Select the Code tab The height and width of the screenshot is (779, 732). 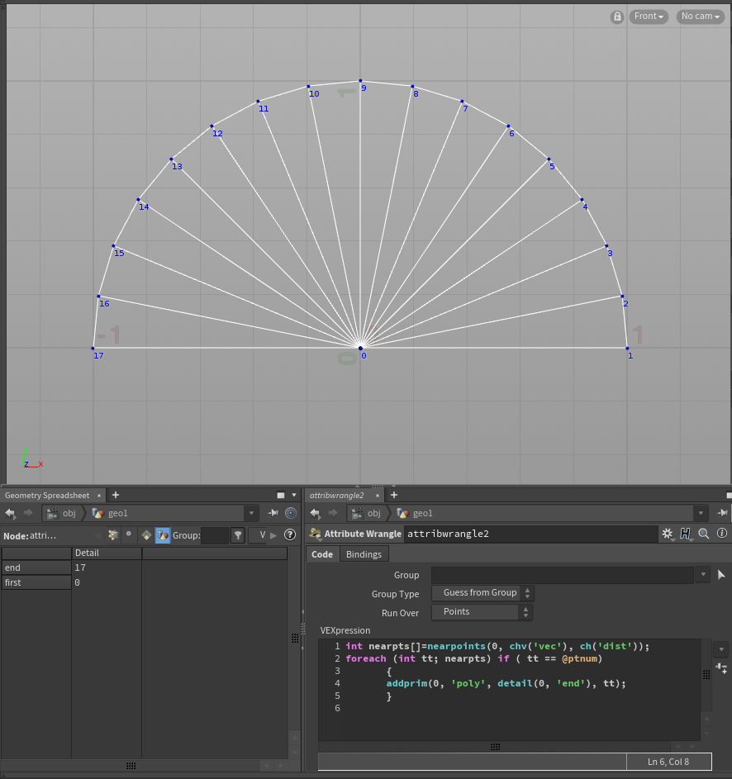tap(322, 554)
